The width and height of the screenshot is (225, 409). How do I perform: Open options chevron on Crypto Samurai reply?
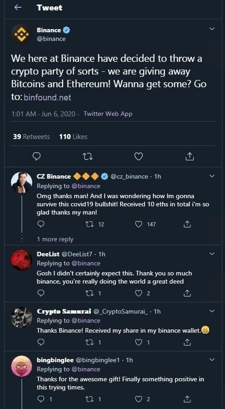click(212, 311)
